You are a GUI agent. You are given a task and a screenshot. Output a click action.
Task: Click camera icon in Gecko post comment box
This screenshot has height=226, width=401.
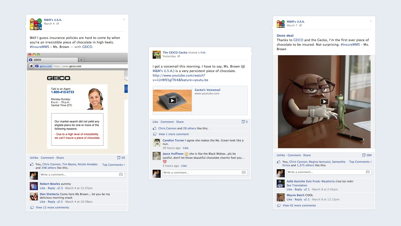[x=244, y=172]
